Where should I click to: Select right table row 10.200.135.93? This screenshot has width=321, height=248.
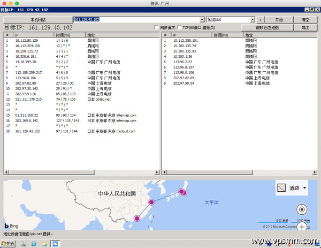[x=240, y=51]
